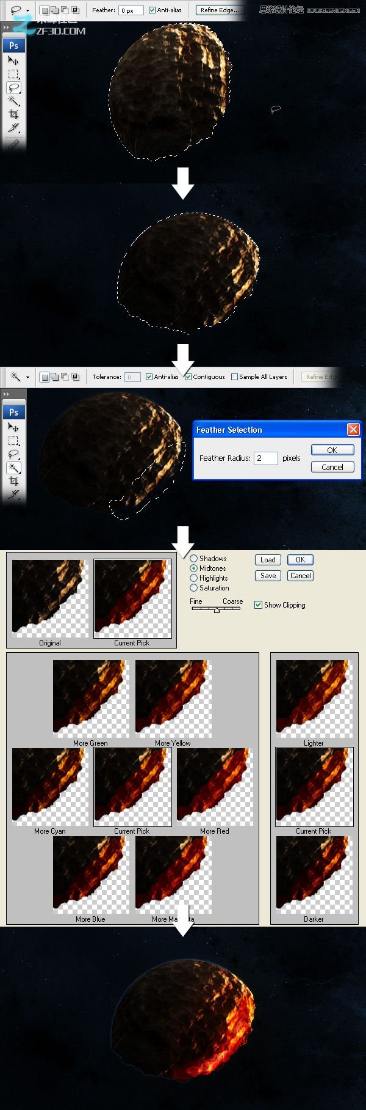This screenshot has height=1110, width=366.
Task: Click the Magic Wand tool preset icon in the options bar
Action: click(16, 377)
